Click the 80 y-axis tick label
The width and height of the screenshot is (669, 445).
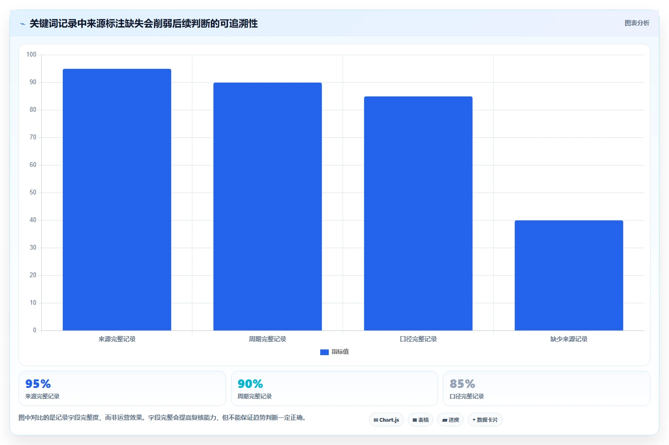coord(33,110)
